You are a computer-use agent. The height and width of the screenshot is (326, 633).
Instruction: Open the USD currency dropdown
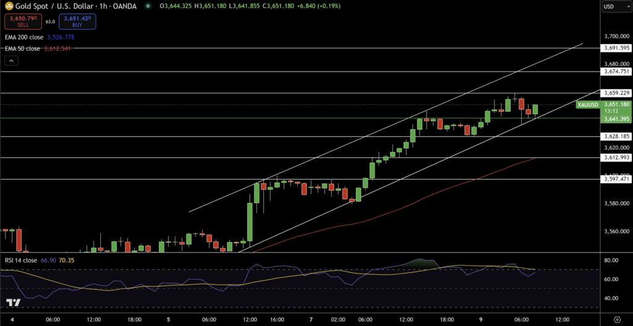coord(616,7)
